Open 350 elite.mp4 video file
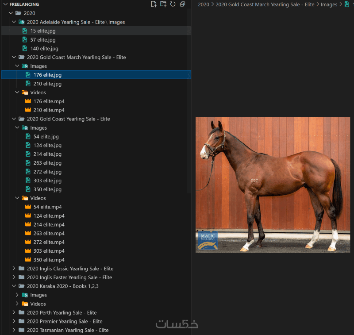 (96, 260)
